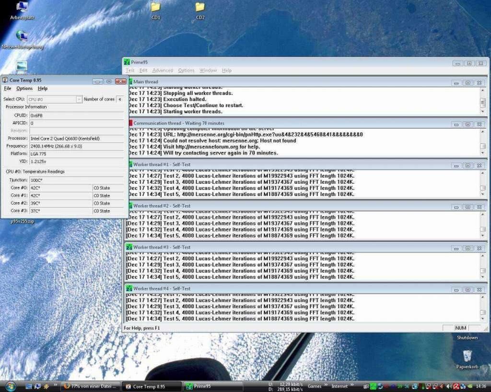The height and width of the screenshot is (392, 491).
Task: Switch to Core Temp 0.95 taskbar button
Action: (x=152, y=386)
